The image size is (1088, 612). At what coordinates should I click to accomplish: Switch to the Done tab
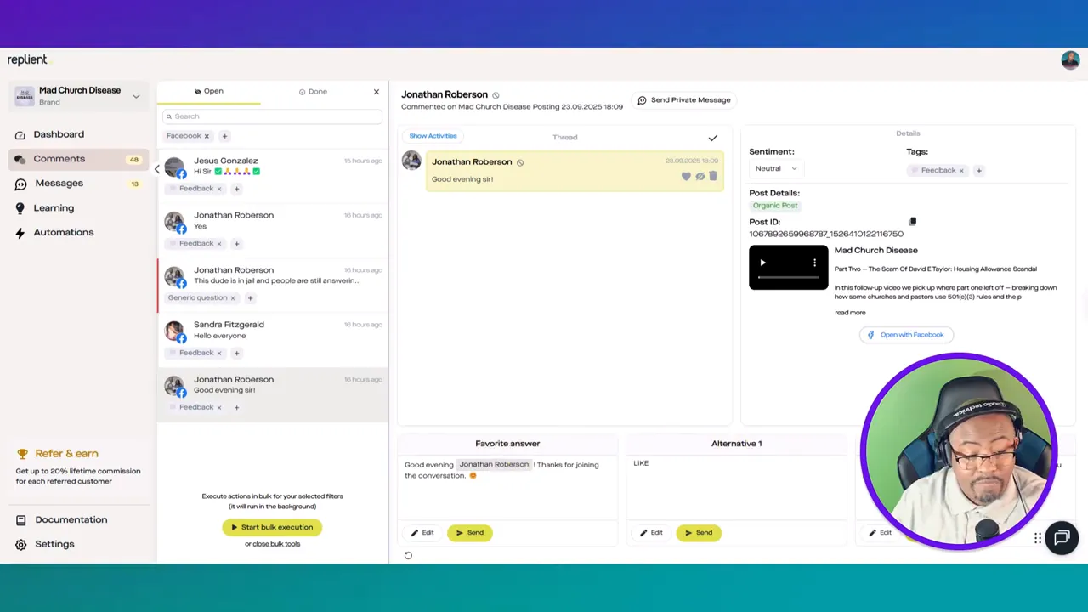click(x=313, y=92)
